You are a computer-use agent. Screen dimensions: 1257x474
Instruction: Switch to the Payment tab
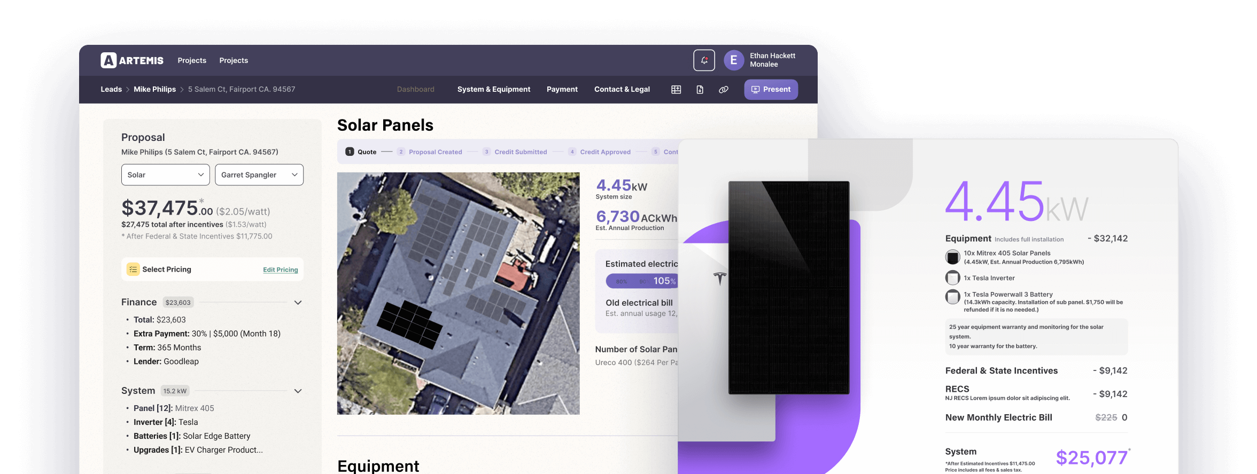click(562, 90)
